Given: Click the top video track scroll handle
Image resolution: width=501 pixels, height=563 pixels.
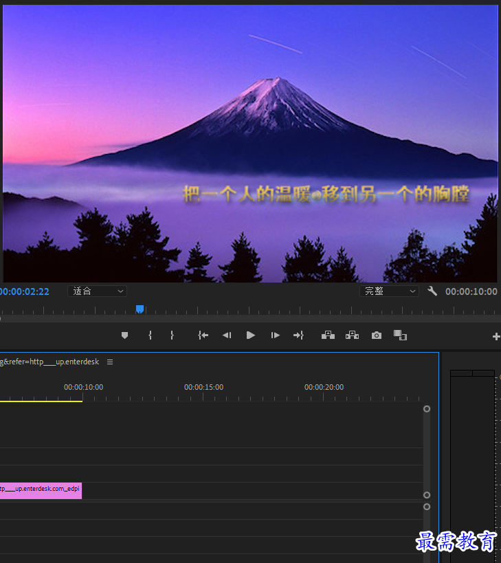Looking at the screenshot, I should (427, 409).
